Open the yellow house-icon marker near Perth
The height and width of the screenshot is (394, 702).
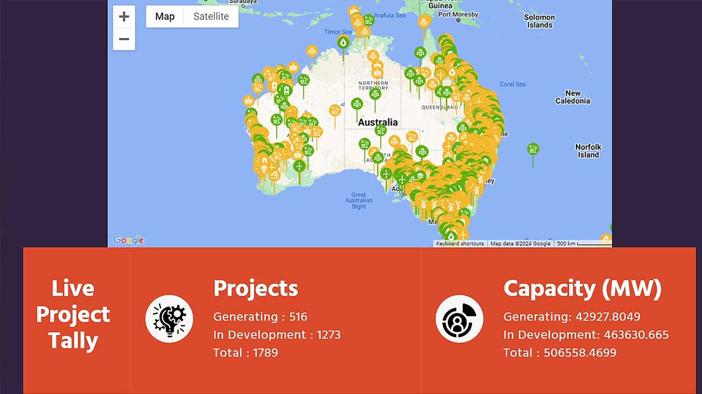[x=264, y=160]
